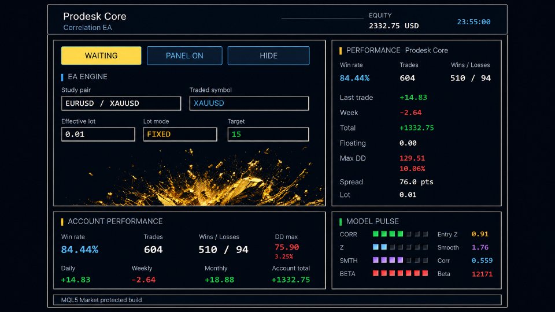Click the ACCOUNT PERFORMANCE header
Image resolution: width=555 pixels, height=312 pixels.
point(115,221)
